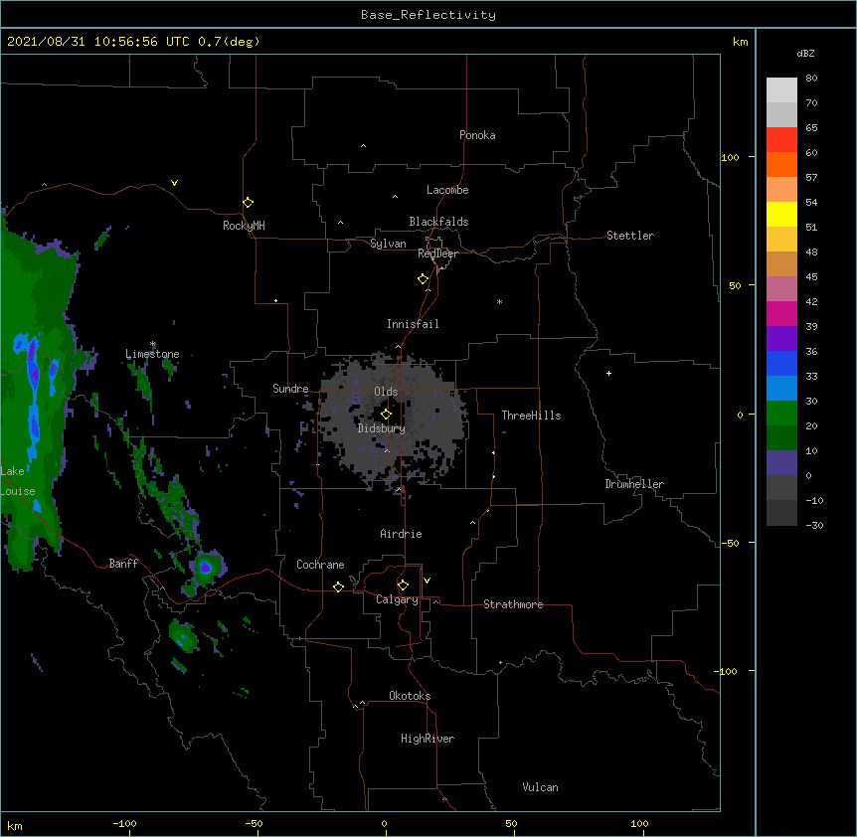Image resolution: width=857 pixels, height=837 pixels.
Task: Select the Okotoks city label
Action: pyautogui.click(x=410, y=696)
